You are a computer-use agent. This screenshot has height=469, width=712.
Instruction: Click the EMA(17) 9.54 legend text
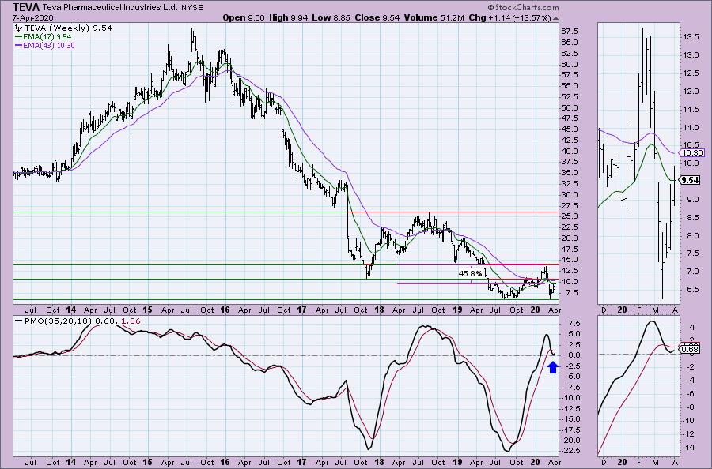coord(48,36)
